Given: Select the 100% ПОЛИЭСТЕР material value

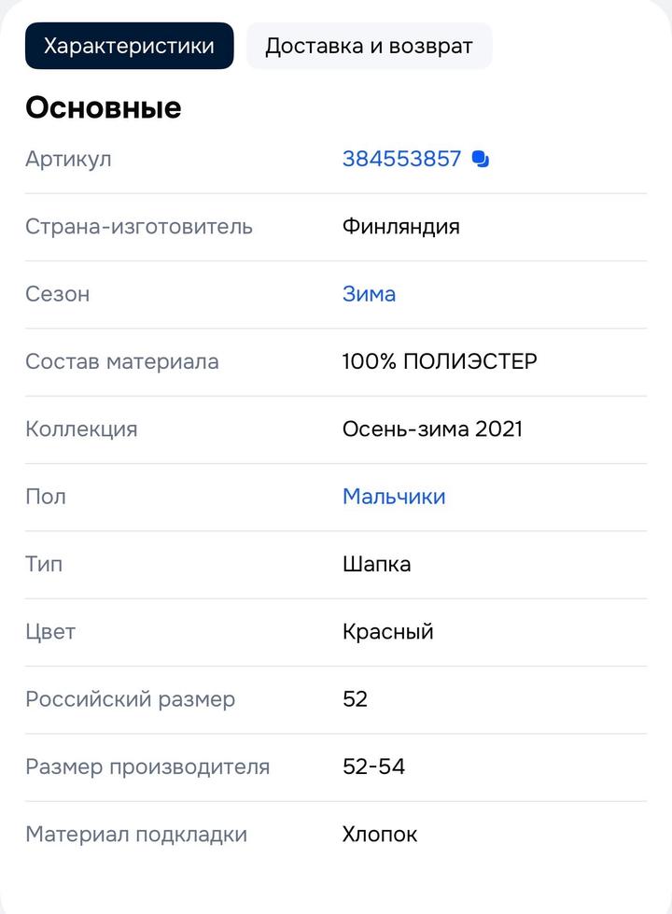Looking at the screenshot, I should 440,361.
